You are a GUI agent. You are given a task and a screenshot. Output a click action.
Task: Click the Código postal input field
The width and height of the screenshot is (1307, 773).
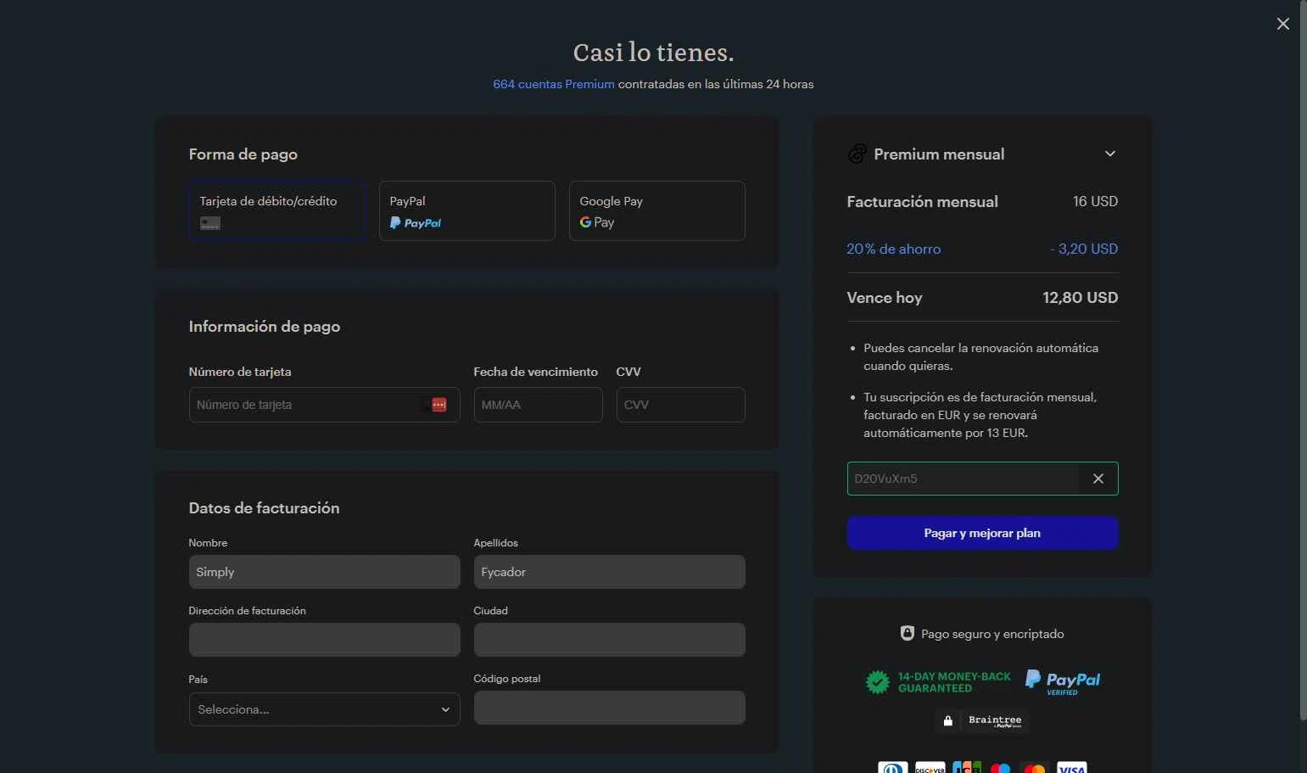[609, 708]
